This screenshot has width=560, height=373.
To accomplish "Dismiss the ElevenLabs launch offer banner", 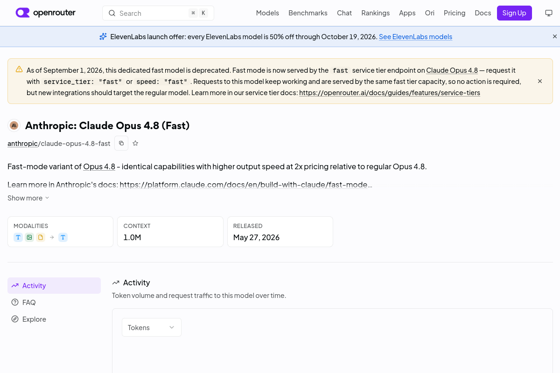I will [x=555, y=36].
